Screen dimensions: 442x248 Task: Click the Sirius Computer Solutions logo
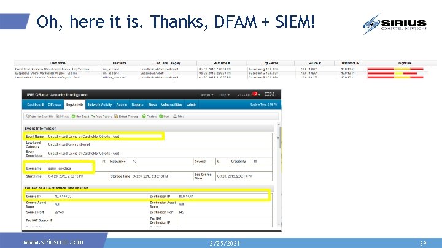coord(395,24)
